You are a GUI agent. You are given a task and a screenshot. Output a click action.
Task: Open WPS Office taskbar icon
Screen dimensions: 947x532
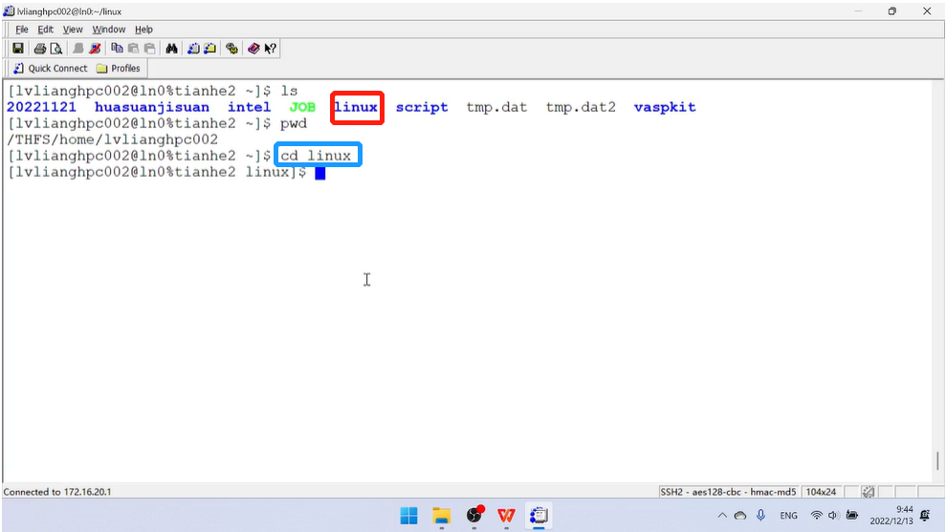[506, 516]
